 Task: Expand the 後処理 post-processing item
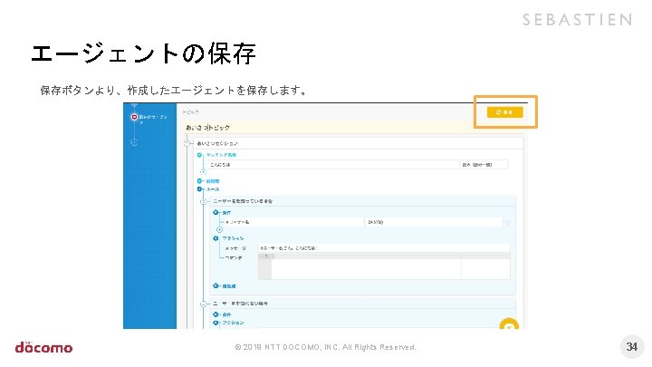coord(216,285)
